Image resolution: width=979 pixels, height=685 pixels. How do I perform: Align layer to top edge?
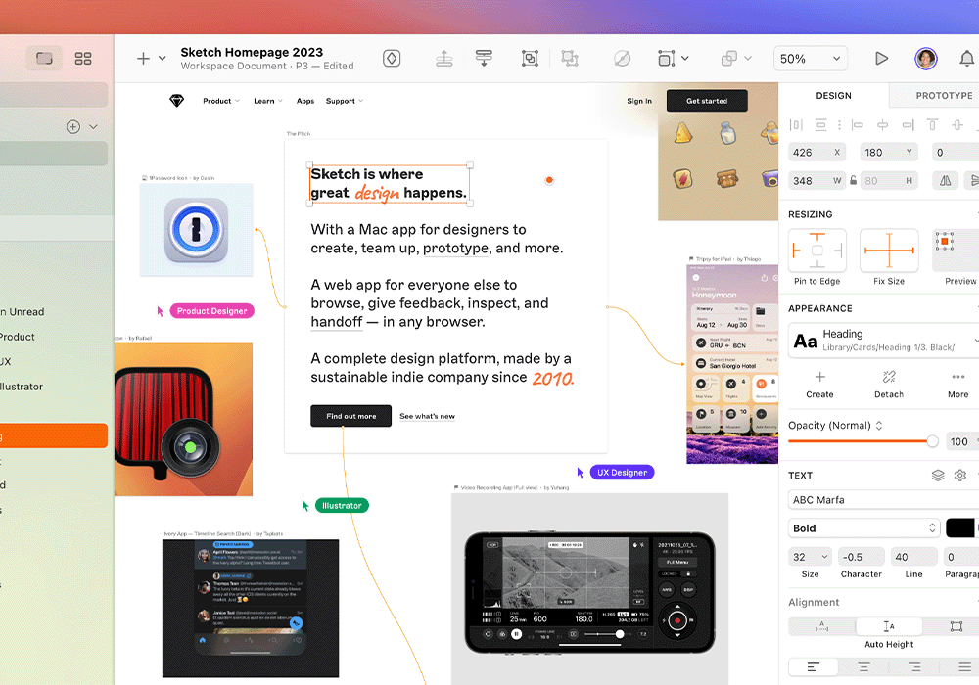(932, 125)
